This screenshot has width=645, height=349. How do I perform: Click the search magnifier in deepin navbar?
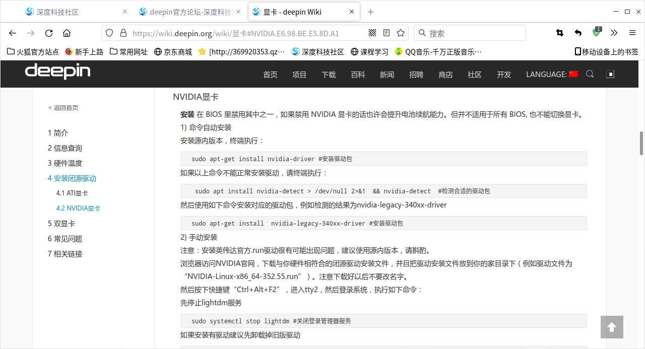pos(590,74)
